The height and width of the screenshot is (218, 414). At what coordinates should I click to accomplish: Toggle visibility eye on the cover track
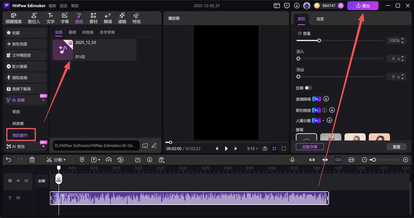[18, 181]
